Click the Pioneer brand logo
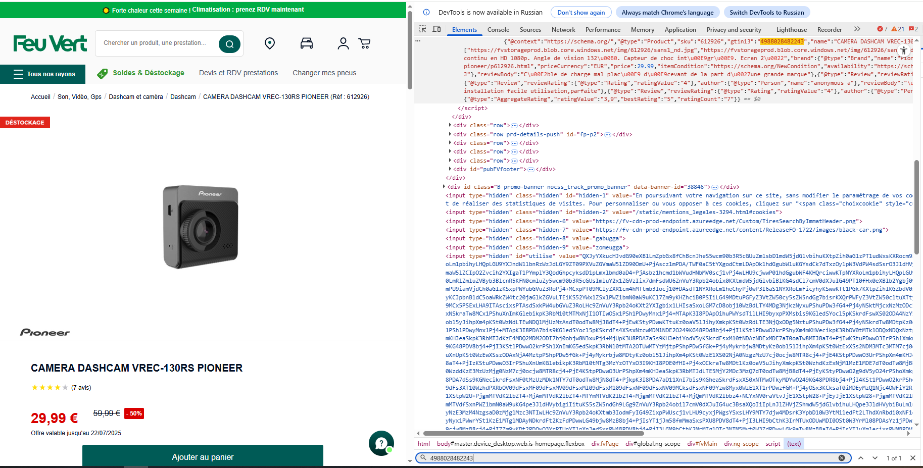Image resolution: width=923 pixels, height=468 pixels. (x=45, y=332)
